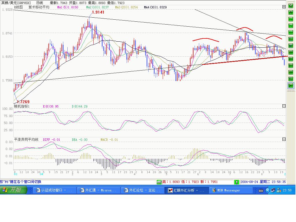Select the arrow pointer tool in right toolbar
The image size is (296, 222).
click(x=291, y=6)
